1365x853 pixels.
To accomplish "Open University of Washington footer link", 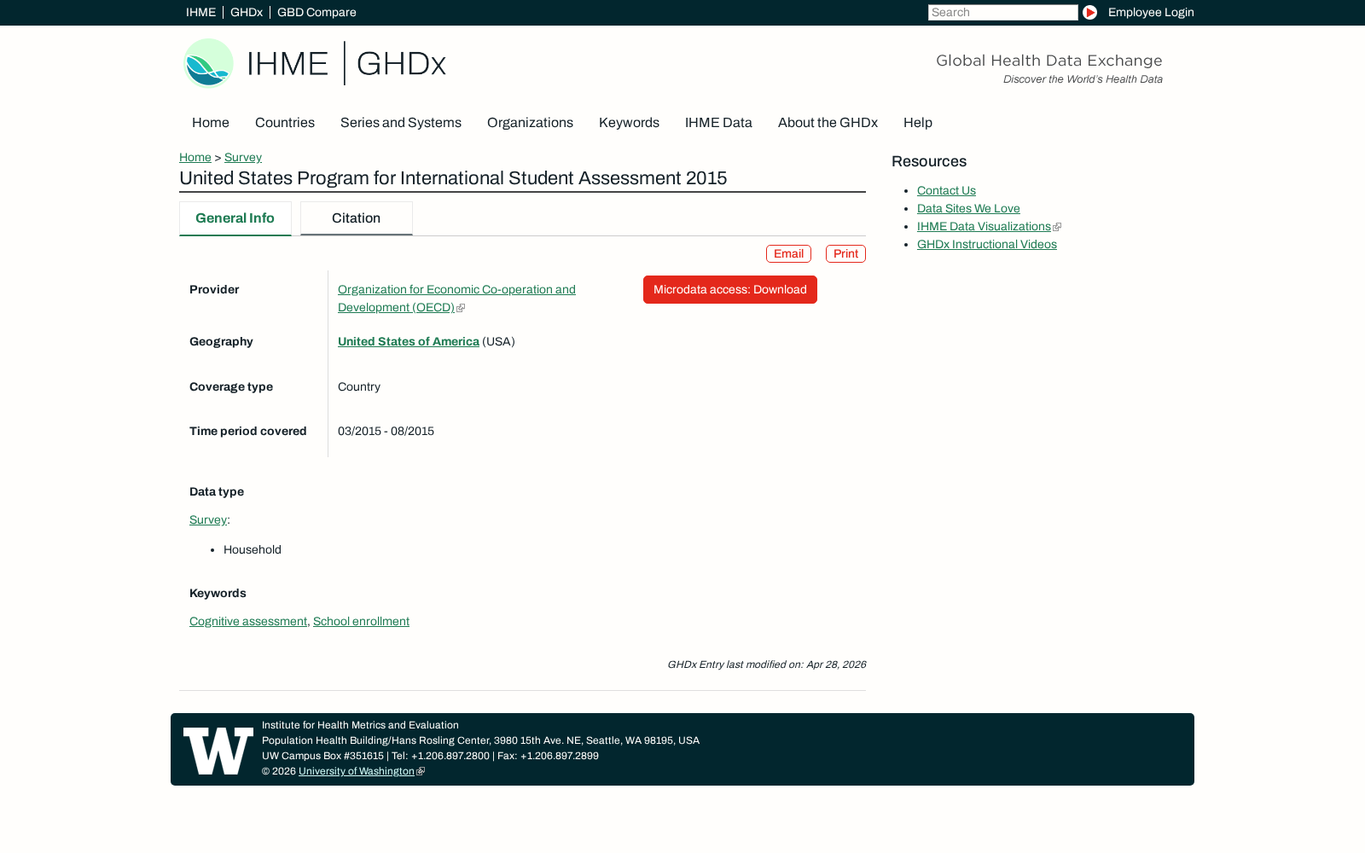I will coord(357,771).
